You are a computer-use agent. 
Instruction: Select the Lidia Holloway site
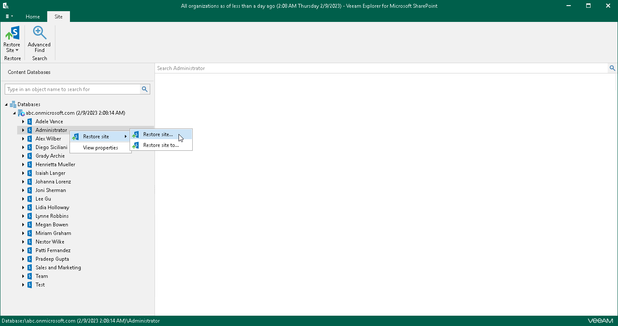point(52,207)
